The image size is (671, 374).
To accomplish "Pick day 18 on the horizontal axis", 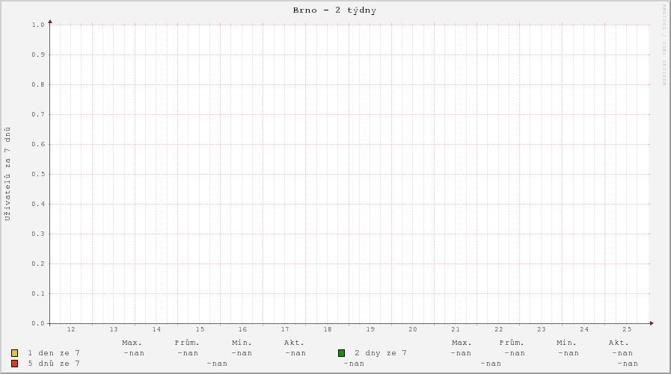I will pos(328,329).
